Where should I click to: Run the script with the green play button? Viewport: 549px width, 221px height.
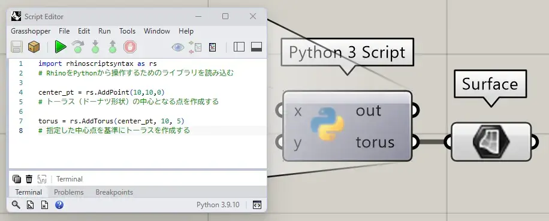pos(61,47)
